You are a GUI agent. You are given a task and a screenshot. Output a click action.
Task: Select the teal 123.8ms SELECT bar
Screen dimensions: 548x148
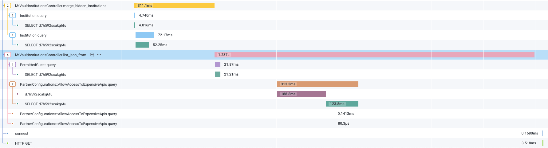pyautogui.click(x=342, y=104)
